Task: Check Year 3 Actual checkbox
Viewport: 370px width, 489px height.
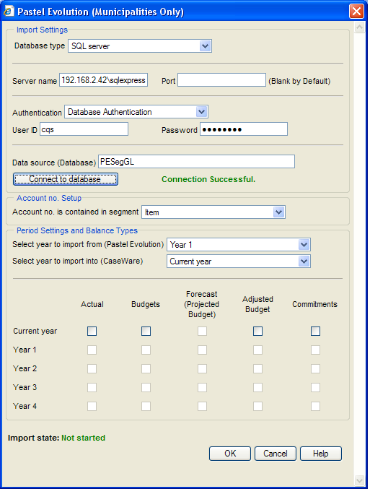Action: click(x=92, y=387)
